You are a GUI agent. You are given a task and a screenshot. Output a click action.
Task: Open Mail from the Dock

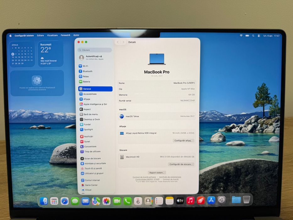[x=86, y=201]
